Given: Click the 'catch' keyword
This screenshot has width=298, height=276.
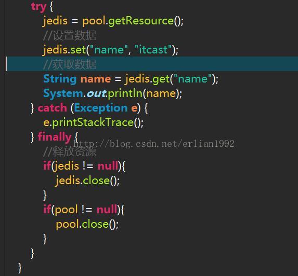Looking at the screenshot, I should tap(52, 108).
